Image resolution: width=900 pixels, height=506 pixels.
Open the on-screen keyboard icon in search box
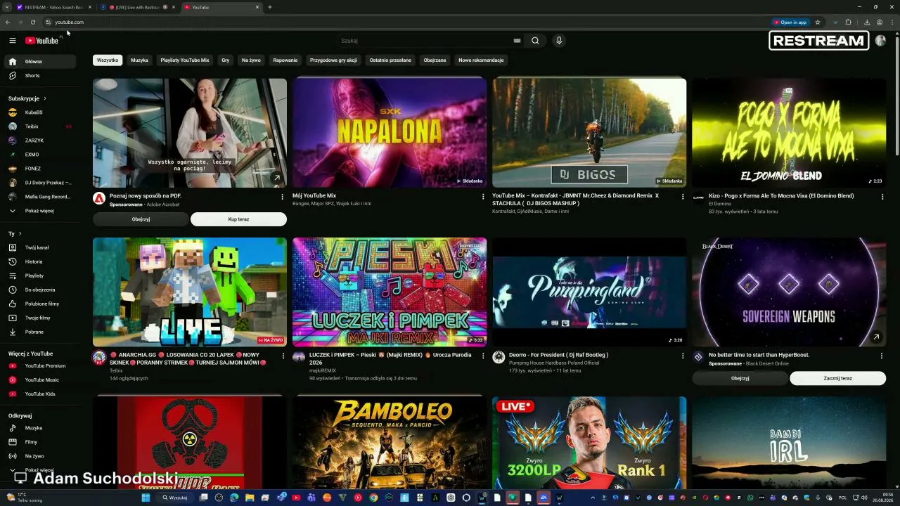click(x=517, y=41)
